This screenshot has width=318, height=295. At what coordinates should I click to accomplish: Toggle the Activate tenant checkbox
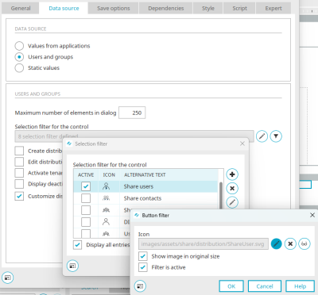[x=19, y=173]
